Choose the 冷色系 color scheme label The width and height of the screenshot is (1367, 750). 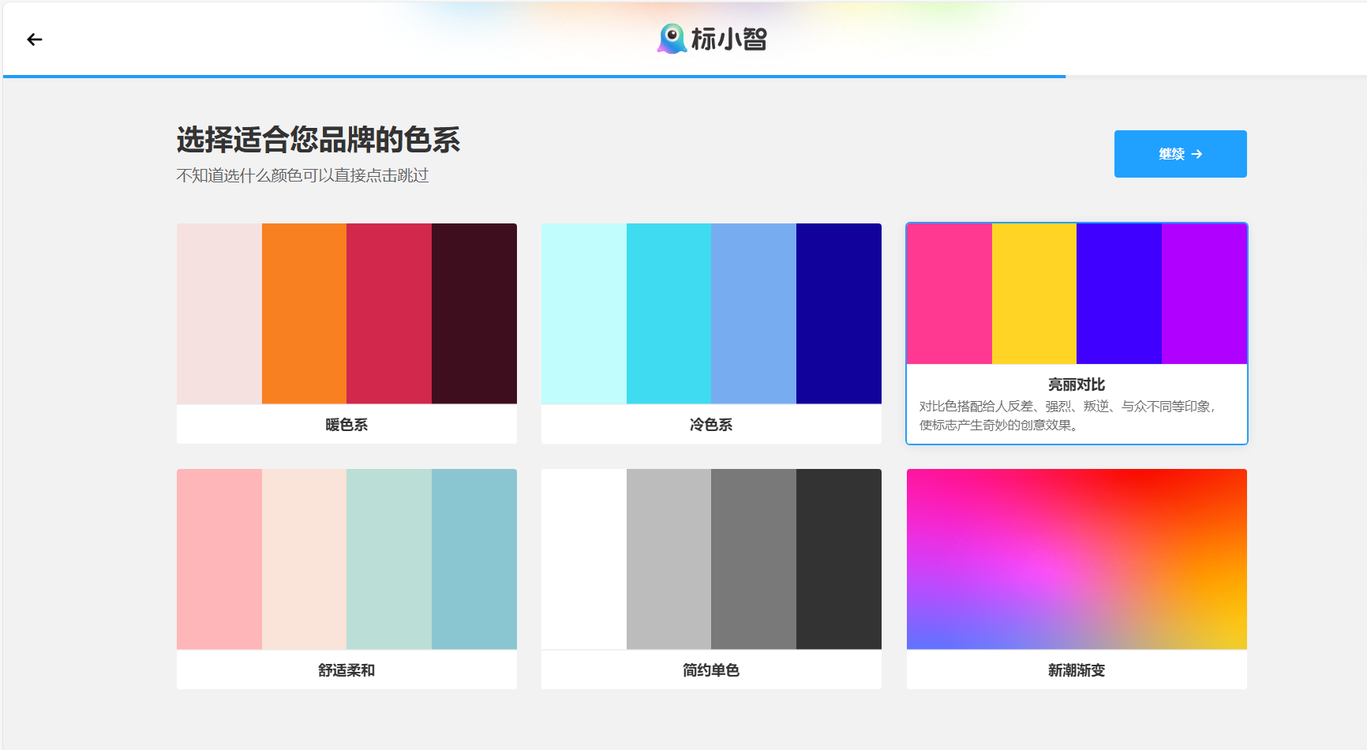(711, 425)
